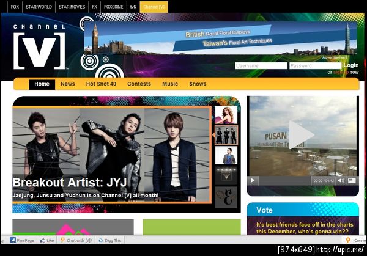367x256 pixels.
Task: Select the FX channel tab
Action: tap(95, 7)
